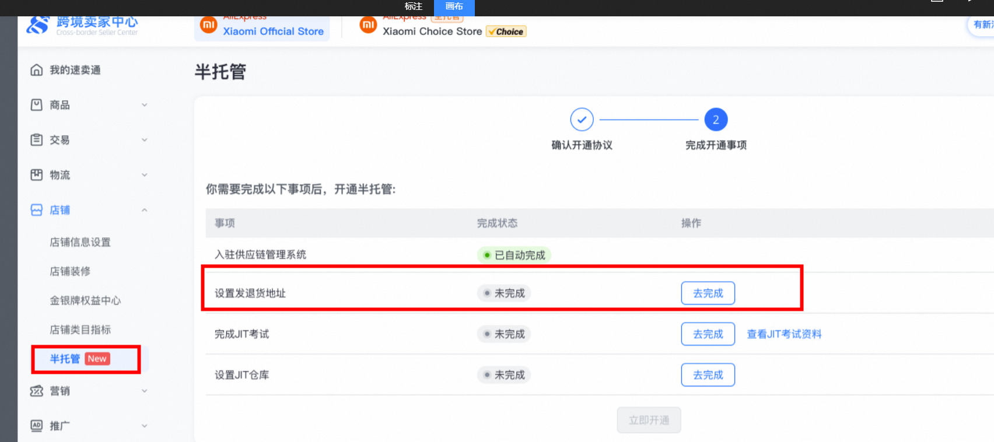
Task: Click 去完成 for 完成JIT考试
Action: 708,334
